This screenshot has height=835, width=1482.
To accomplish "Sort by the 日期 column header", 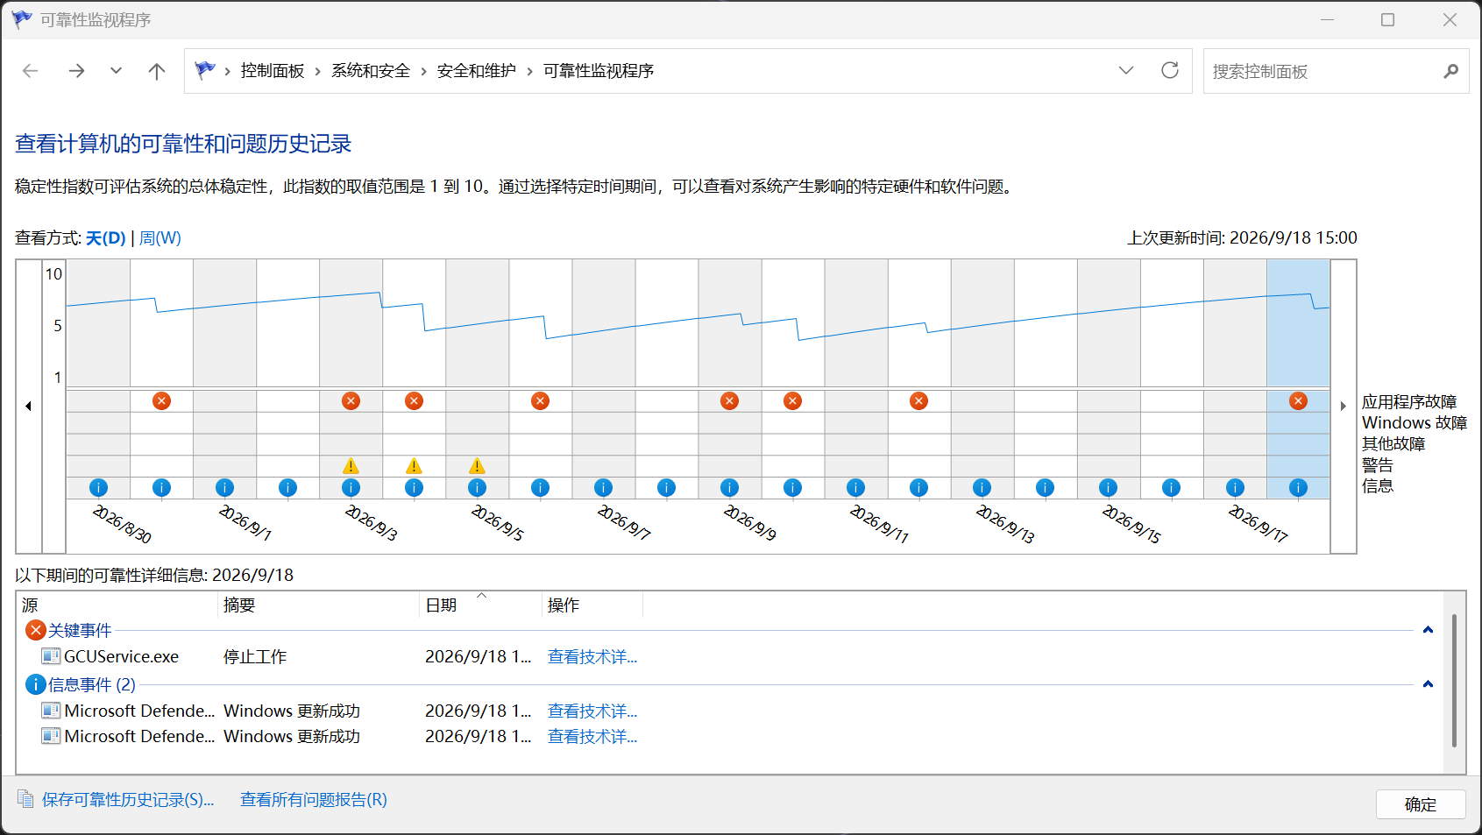I will (x=480, y=605).
